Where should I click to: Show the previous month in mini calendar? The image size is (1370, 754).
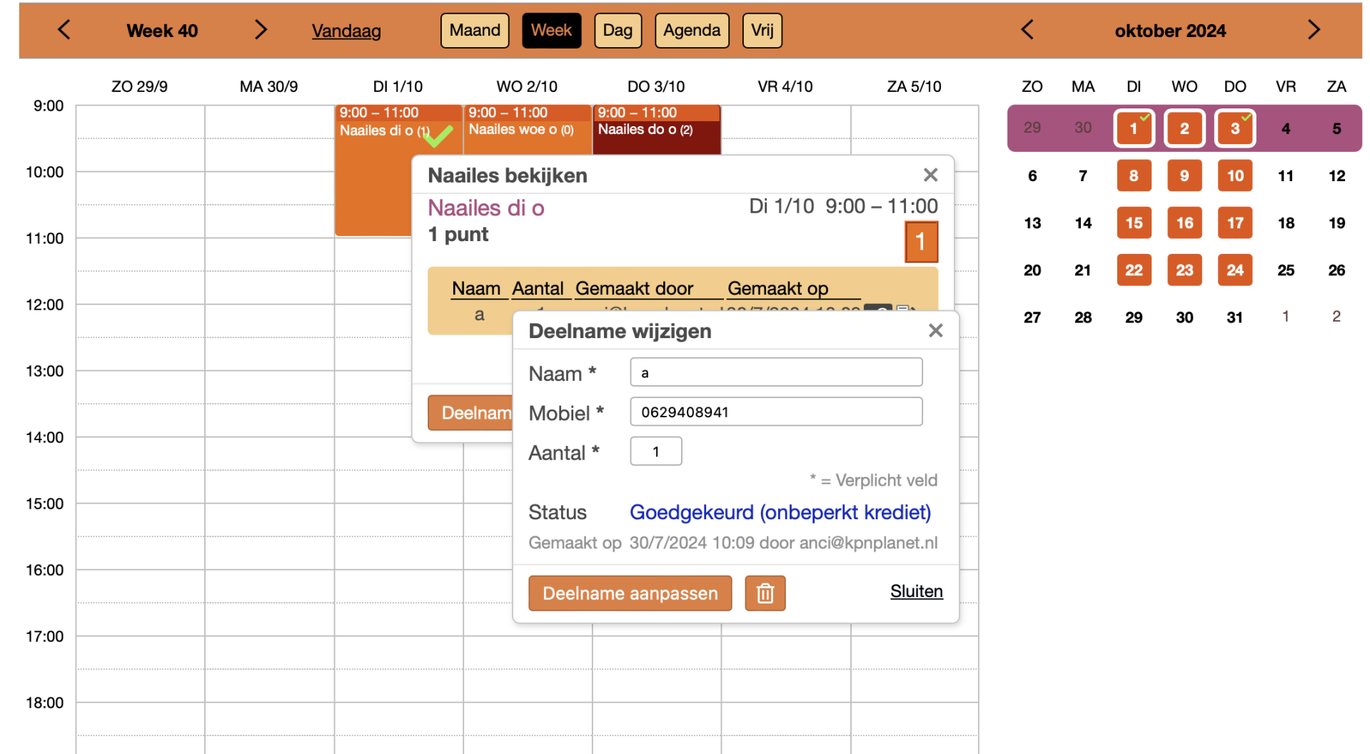pyautogui.click(x=1027, y=30)
